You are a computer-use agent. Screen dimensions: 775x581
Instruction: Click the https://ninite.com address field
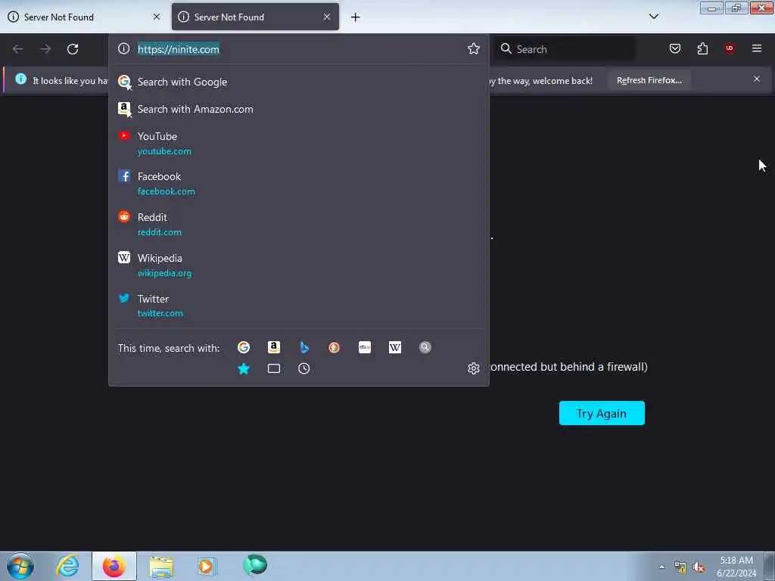click(x=298, y=49)
